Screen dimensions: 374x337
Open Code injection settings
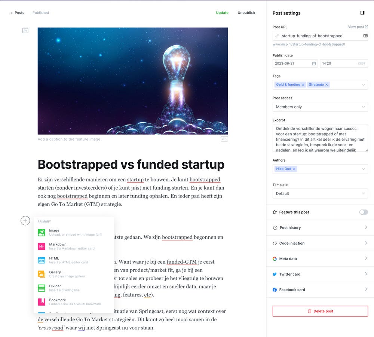pyautogui.click(x=320, y=243)
